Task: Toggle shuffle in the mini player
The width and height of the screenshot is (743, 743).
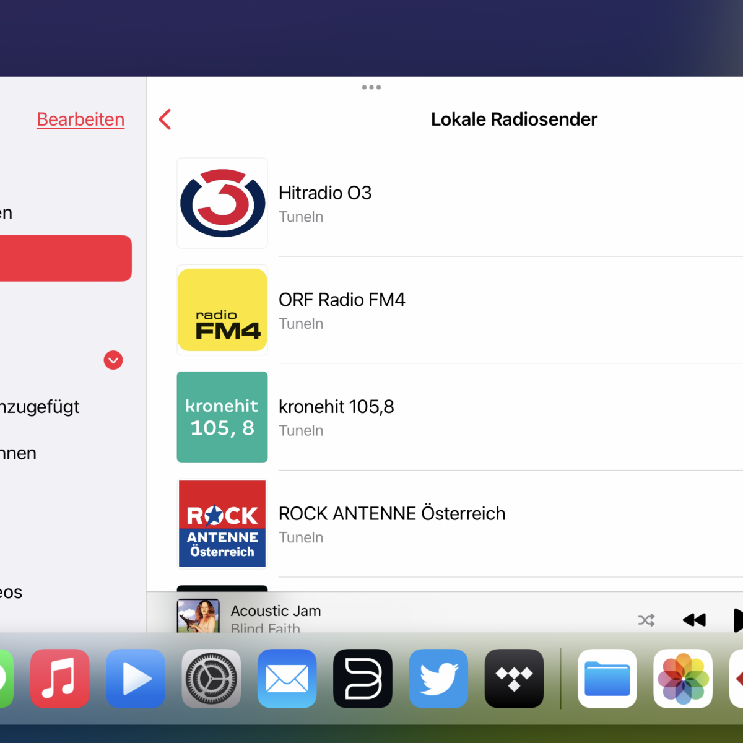Action: [x=646, y=620]
